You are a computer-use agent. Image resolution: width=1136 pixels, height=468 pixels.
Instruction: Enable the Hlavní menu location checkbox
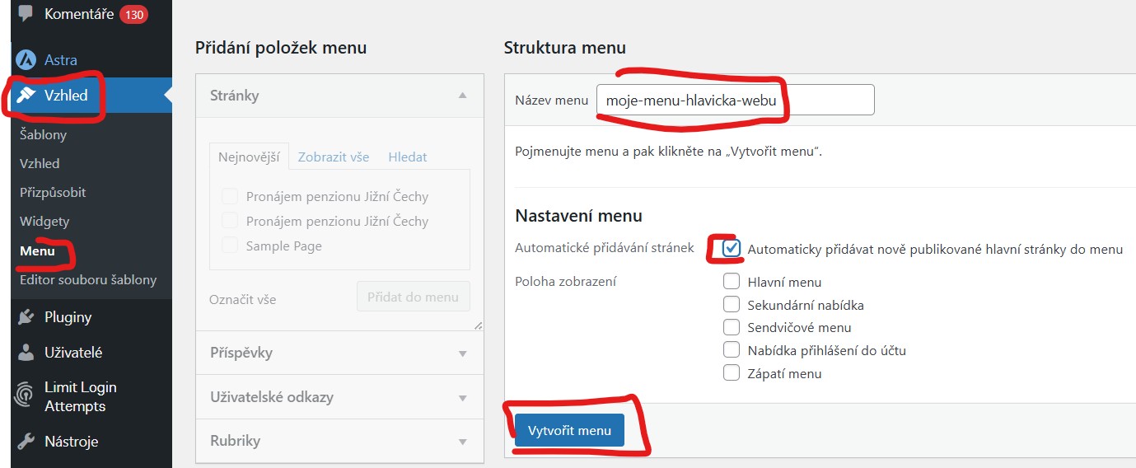click(732, 281)
